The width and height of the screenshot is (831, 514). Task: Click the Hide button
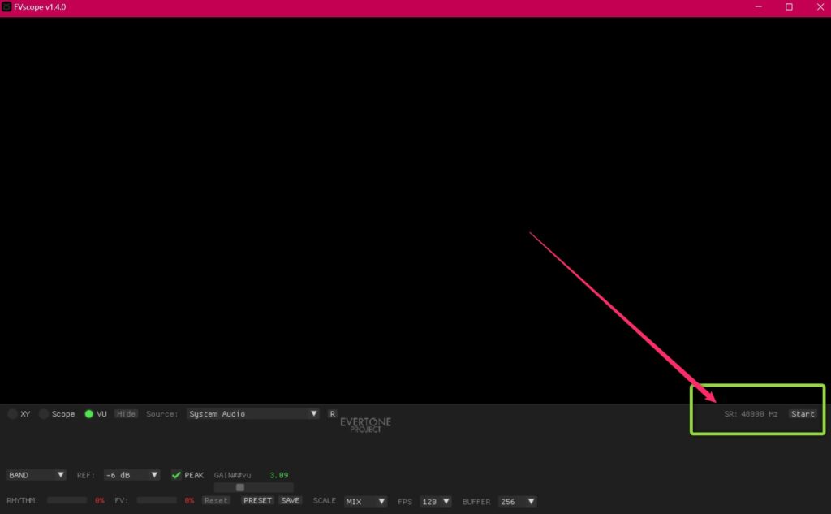coord(126,414)
